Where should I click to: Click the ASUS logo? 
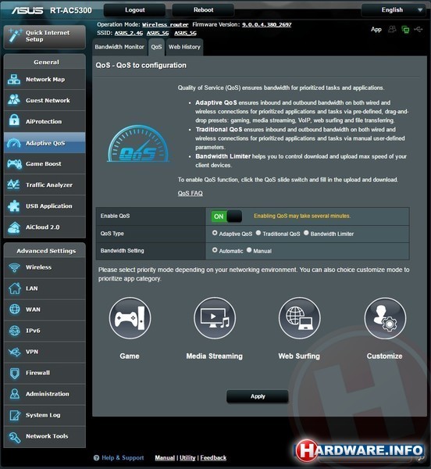click(27, 10)
